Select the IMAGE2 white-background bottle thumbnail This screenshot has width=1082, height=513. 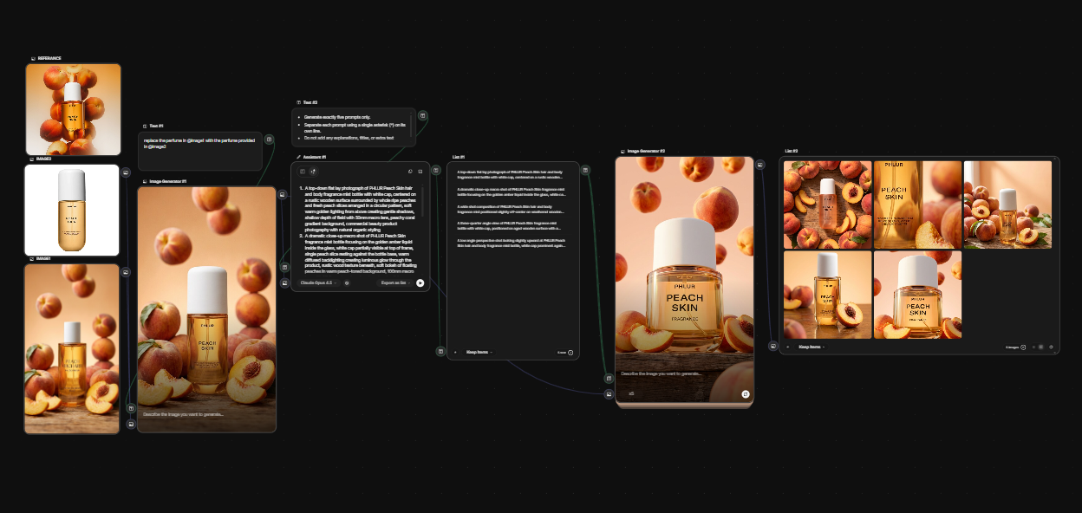click(x=72, y=211)
